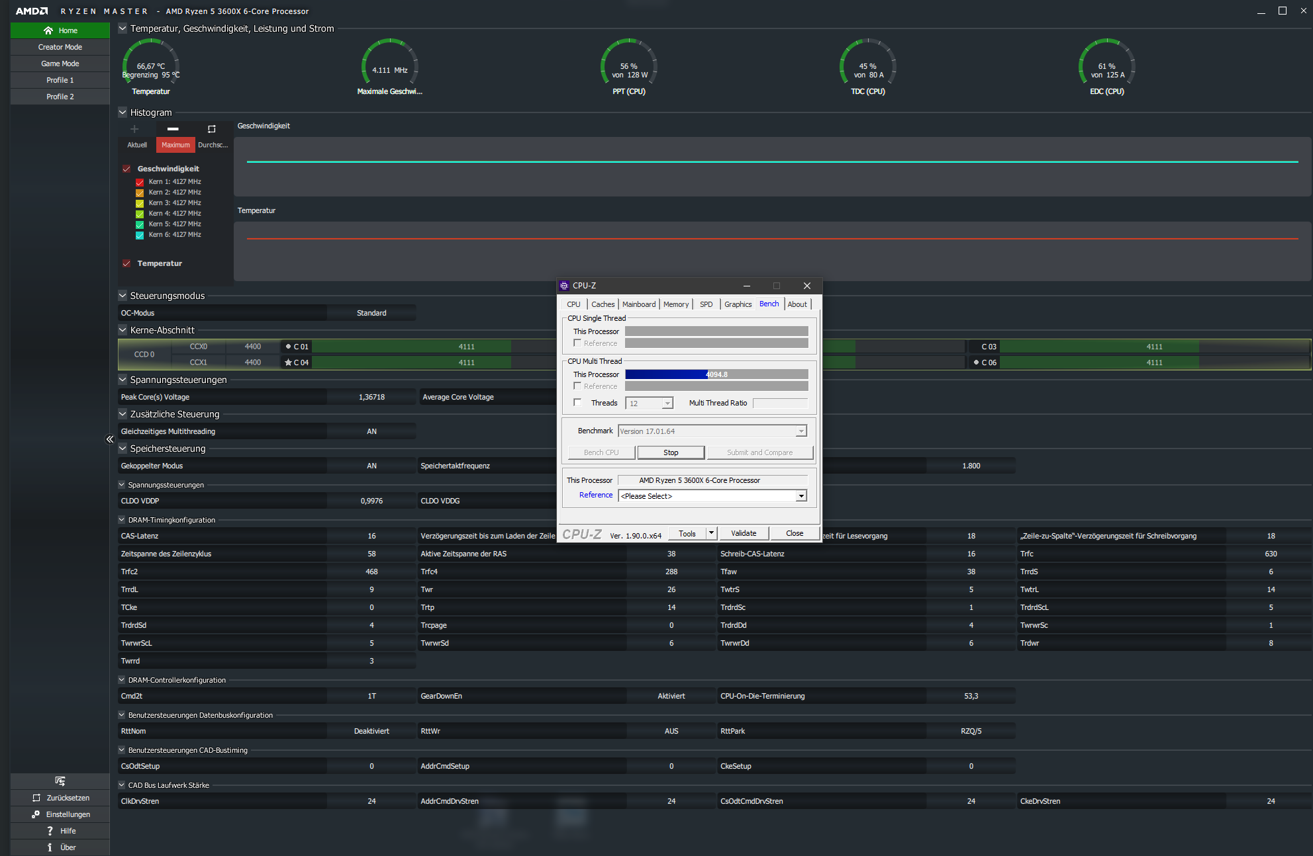Image resolution: width=1313 pixels, height=856 pixels.
Task: Click the Validate button in CPU-Z
Action: click(743, 533)
